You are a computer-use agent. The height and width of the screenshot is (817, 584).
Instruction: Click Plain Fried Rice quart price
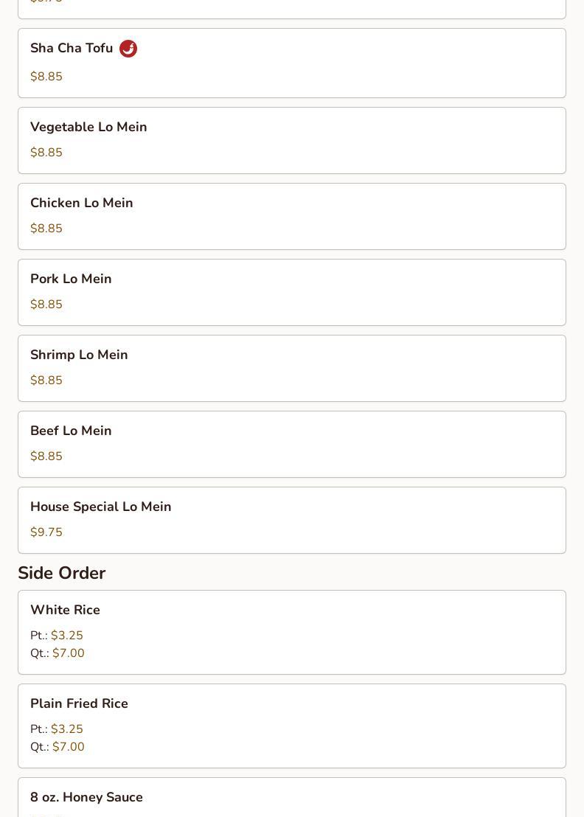68,746
